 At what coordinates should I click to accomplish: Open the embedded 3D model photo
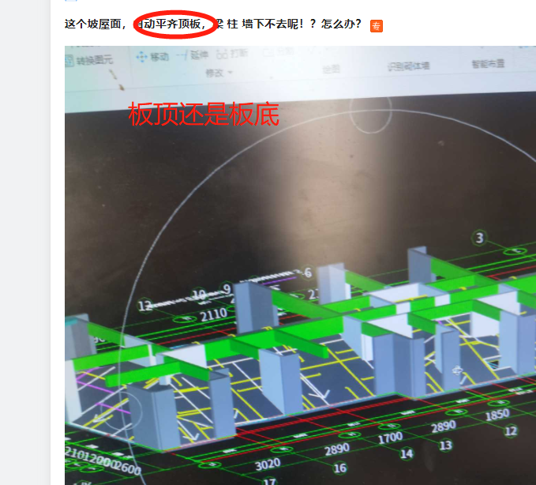click(x=300, y=265)
